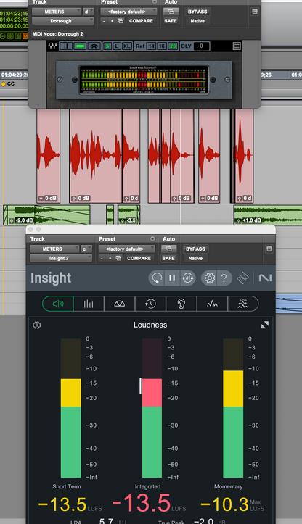Toggle SAFE on Dorrough plugin

point(170,21)
